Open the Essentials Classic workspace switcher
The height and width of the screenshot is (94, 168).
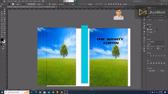tap(138, 1)
